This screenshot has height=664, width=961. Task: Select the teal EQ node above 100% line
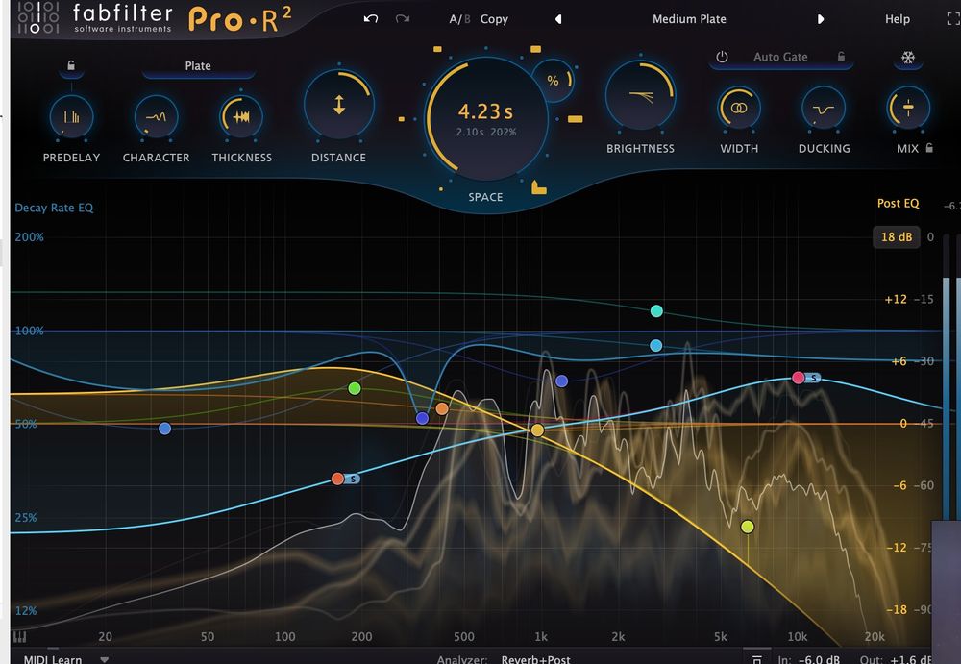[656, 310]
